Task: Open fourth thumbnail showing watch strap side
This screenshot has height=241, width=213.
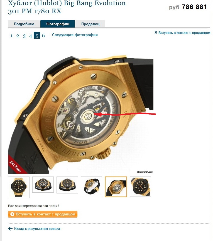Action: 91,186
